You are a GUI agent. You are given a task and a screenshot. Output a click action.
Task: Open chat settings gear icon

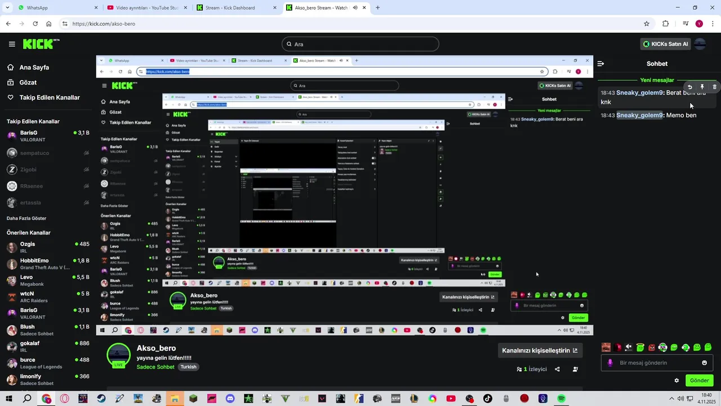[677, 381]
